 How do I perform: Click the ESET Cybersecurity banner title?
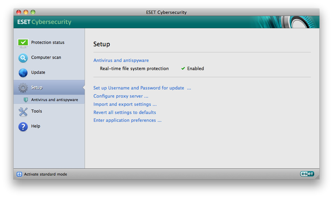click(x=44, y=22)
